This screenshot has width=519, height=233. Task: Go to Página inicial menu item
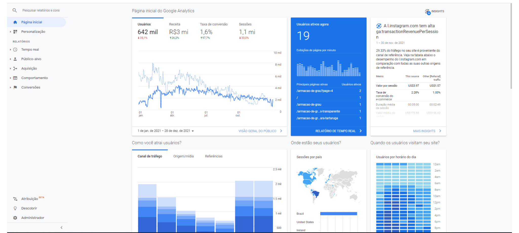(x=36, y=22)
